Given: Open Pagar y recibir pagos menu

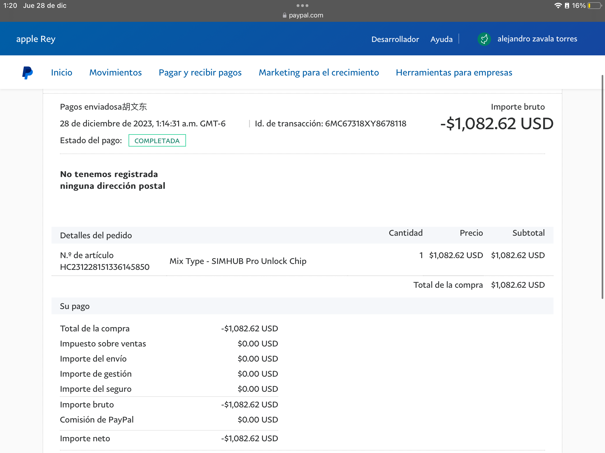Looking at the screenshot, I should (x=200, y=72).
